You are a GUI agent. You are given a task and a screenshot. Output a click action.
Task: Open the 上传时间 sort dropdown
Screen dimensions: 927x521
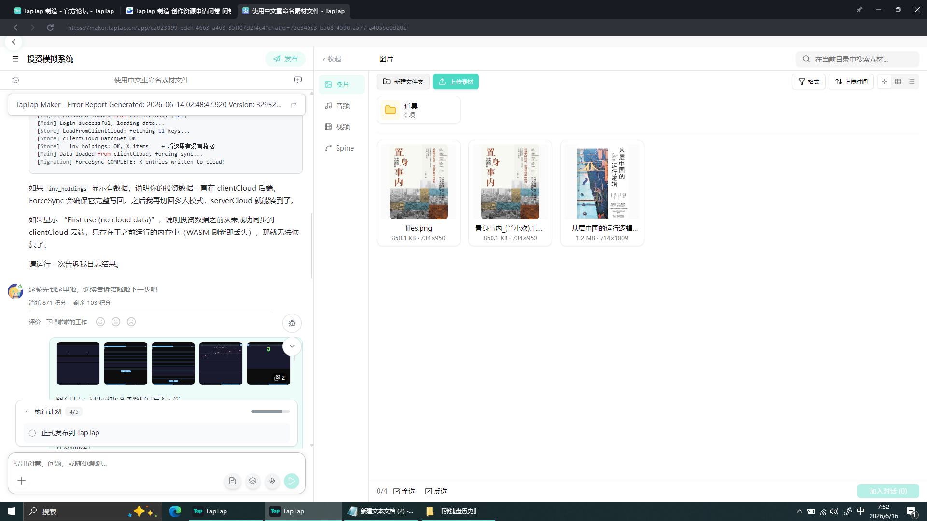click(851, 82)
